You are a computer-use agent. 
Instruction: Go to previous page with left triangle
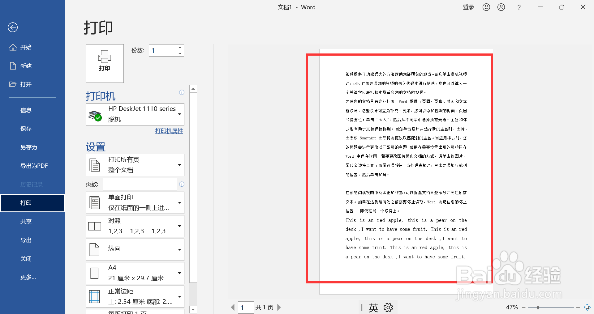[233, 307]
